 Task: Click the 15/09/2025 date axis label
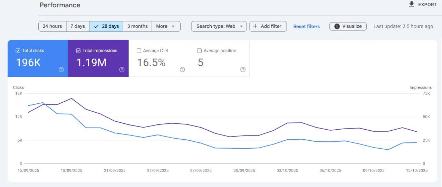click(29, 170)
